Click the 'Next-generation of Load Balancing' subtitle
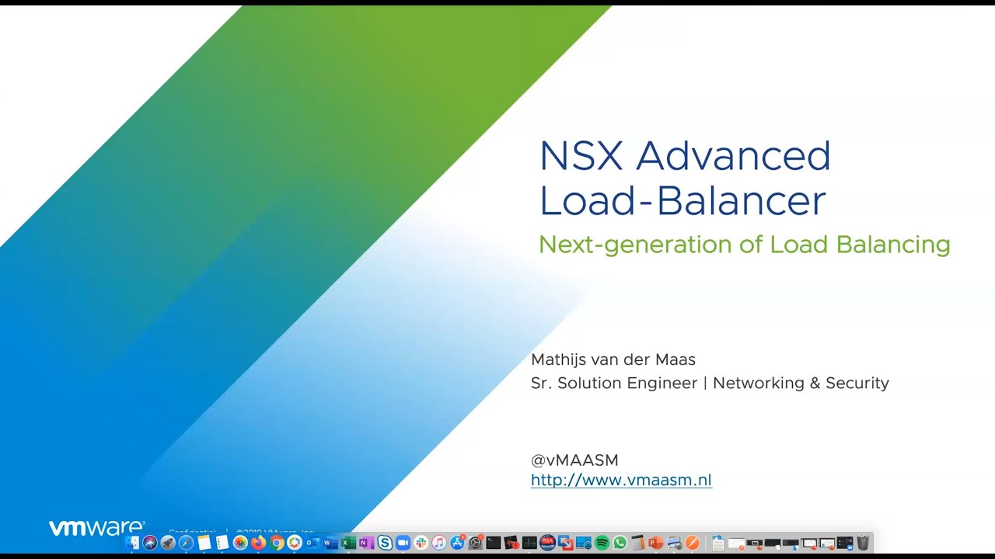The width and height of the screenshot is (995, 559). [744, 245]
